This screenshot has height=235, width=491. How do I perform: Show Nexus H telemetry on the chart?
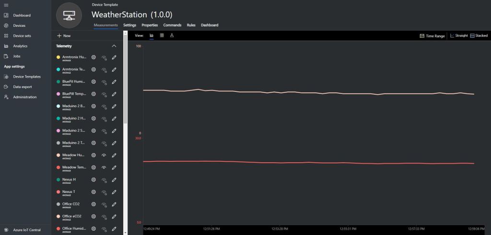[104, 179]
